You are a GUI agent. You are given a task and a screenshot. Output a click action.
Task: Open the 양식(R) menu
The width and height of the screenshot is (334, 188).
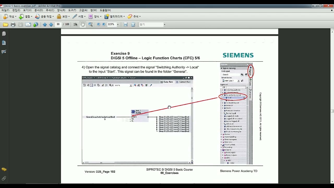click(x=61, y=10)
